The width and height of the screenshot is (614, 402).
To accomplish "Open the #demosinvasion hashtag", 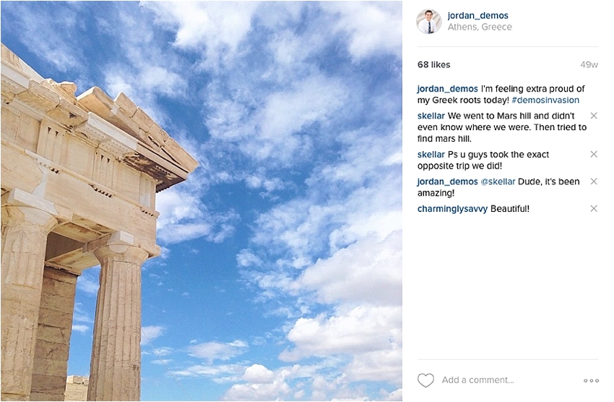I will [x=545, y=100].
